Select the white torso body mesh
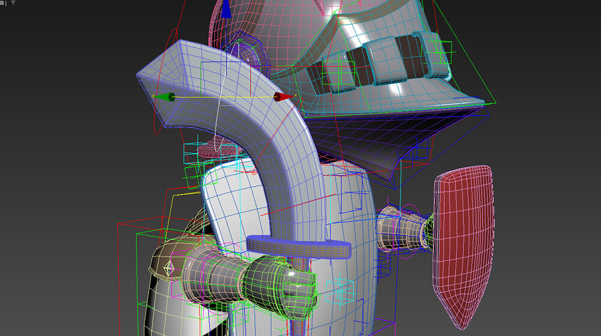Screen dimensions: 601x336 click(349, 204)
